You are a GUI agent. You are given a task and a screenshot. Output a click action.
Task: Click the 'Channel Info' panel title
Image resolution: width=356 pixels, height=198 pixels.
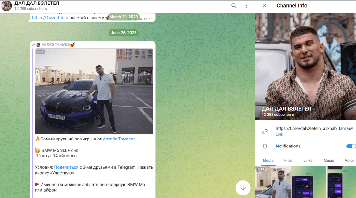tap(292, 6)
